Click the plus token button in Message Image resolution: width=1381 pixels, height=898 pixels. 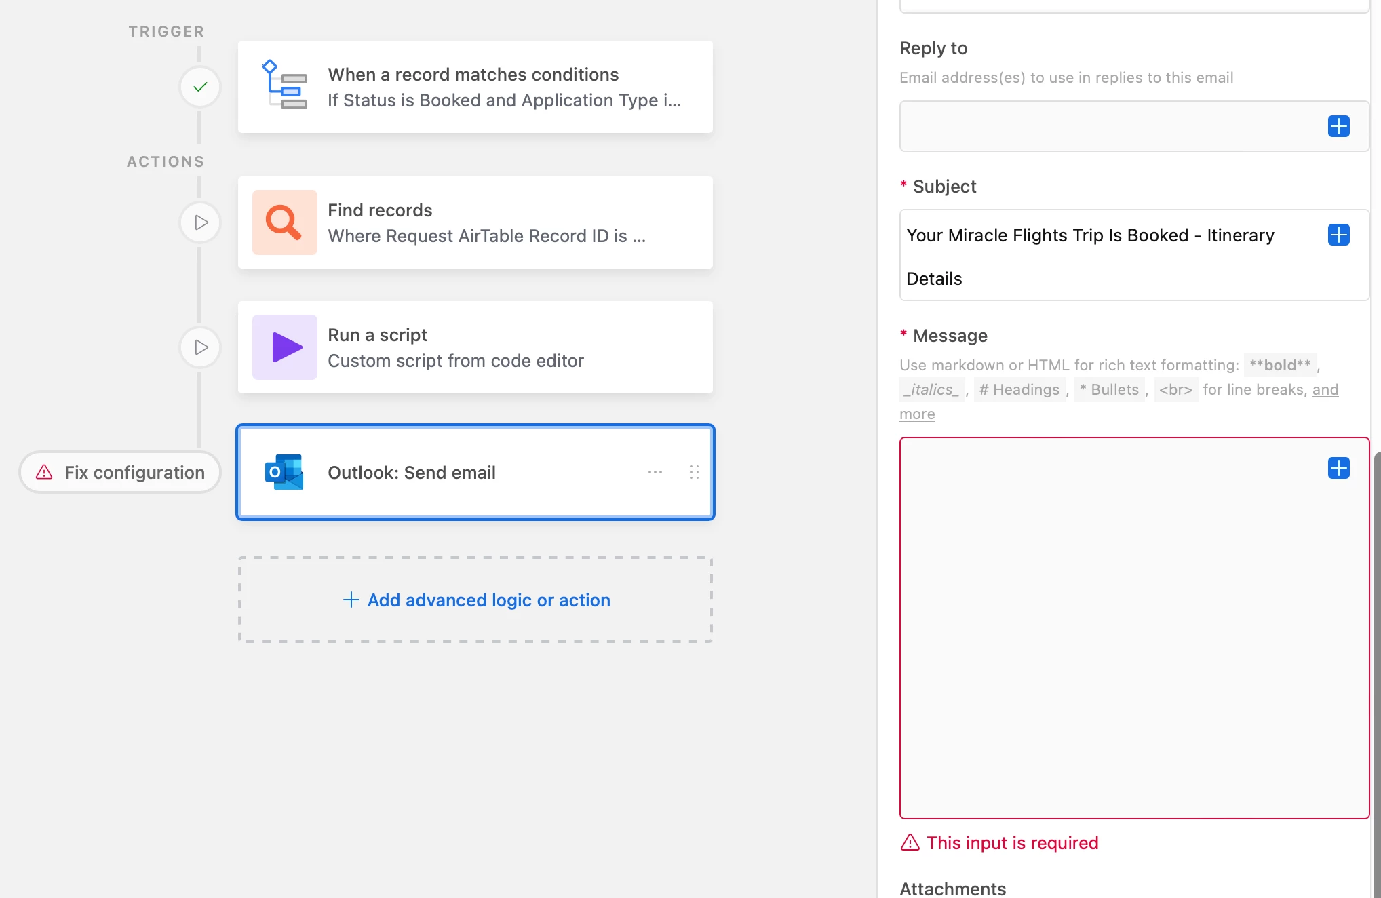(1338, 468)
